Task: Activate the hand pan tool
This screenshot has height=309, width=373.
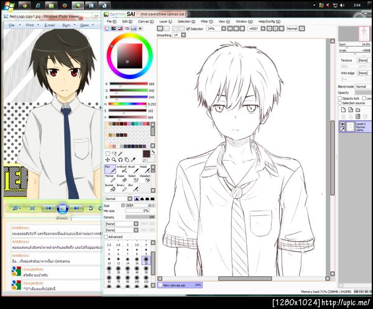Action: [x=127, y=160]
